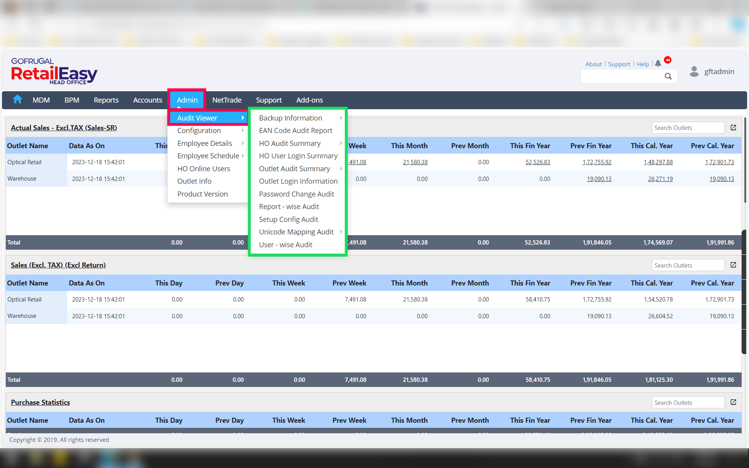Click the gftadmin user avatar icon
The height and width of the screenshot is (468, 749).
(x=694, y=71)
